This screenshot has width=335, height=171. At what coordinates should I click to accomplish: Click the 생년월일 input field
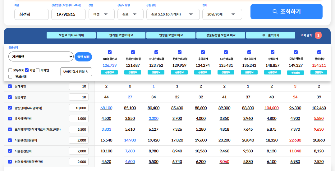pyautogui.click(x=68, y=14)
